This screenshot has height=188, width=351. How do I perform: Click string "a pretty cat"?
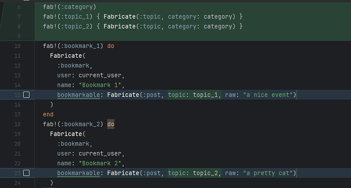click(x=268, y=173)
